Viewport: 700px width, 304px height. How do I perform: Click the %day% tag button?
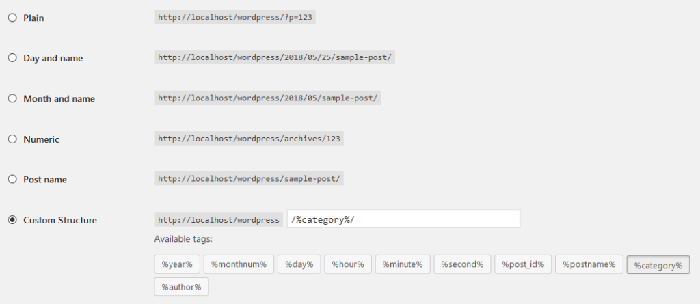click(x=299, y=264)
